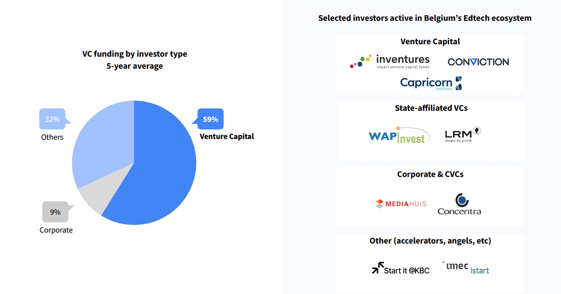The width and height of the screenshot is (561, 294).
Task: Click the Conviction logo
Action: click(478, 62)
